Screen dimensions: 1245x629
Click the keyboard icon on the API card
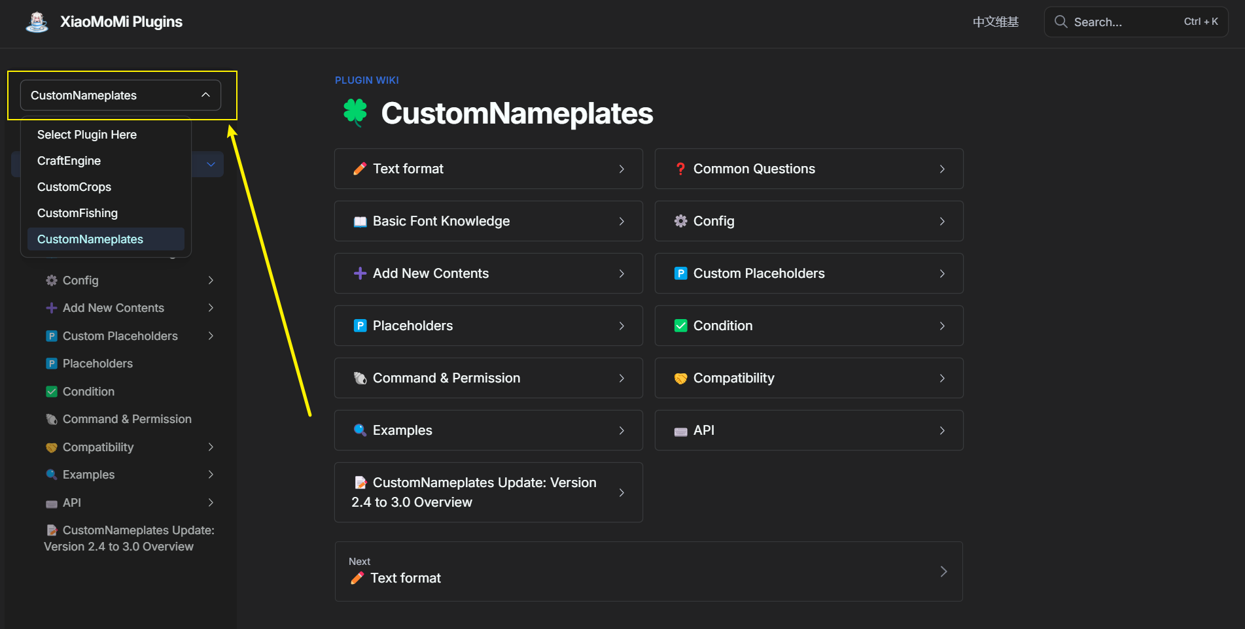680,431
